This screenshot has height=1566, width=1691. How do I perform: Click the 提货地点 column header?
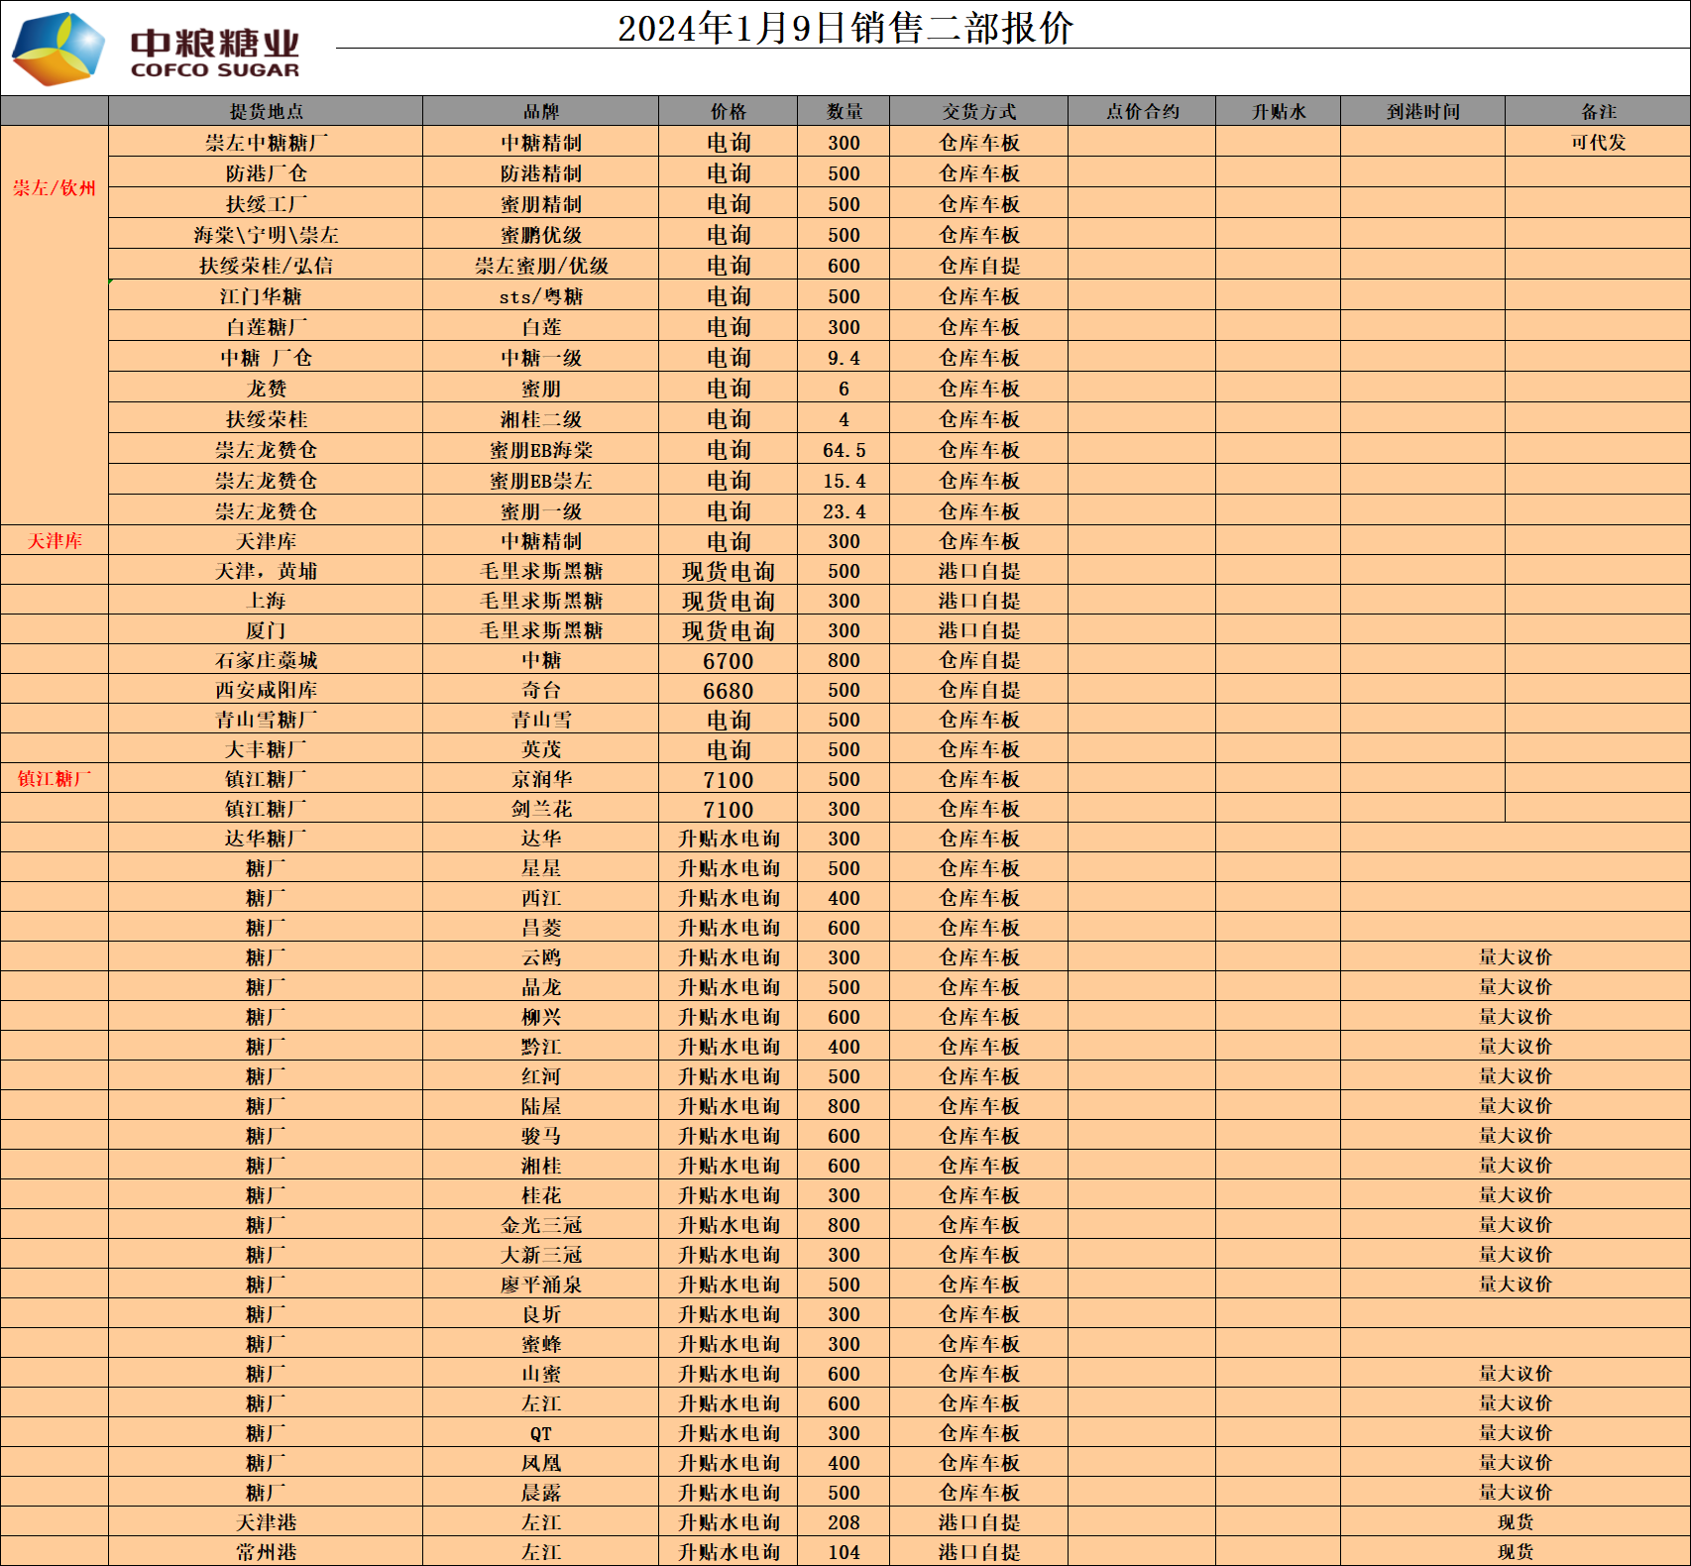point(266,112)
